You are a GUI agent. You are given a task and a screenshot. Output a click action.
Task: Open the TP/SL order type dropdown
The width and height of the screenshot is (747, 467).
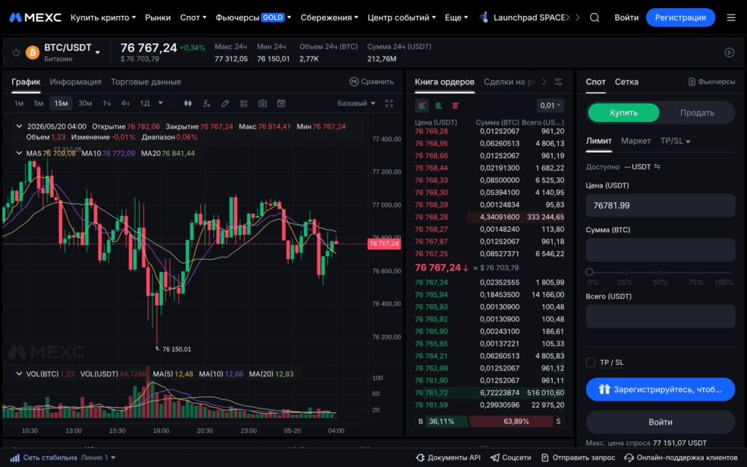tap(675, 141)
